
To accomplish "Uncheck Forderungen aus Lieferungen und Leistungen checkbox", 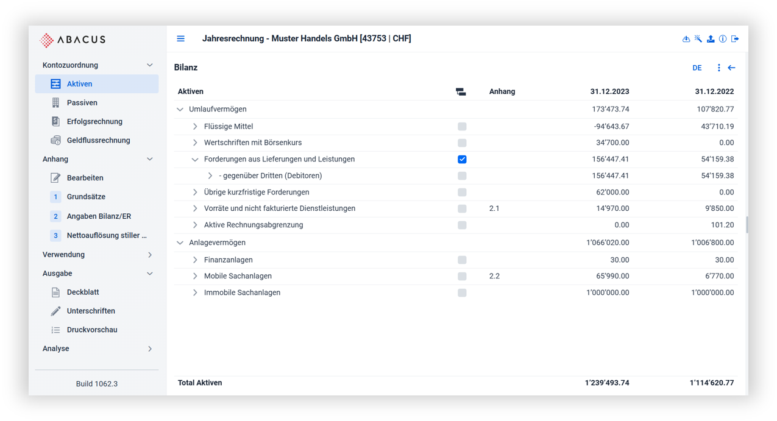I will [462, 160].
